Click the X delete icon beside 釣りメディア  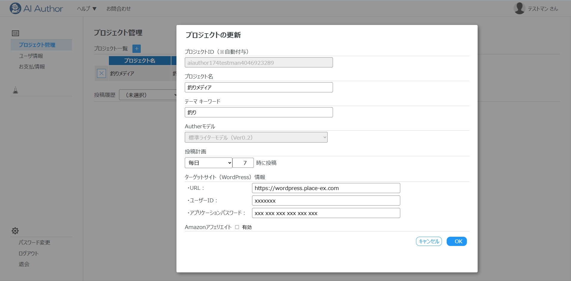coord(101,73)
